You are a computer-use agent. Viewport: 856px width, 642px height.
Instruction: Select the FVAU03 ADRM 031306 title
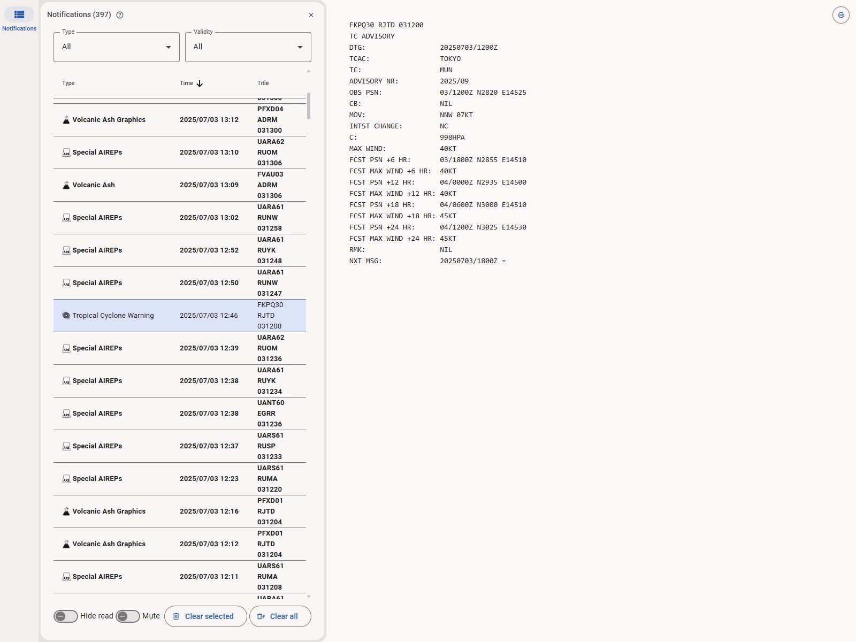click(270, 185)
